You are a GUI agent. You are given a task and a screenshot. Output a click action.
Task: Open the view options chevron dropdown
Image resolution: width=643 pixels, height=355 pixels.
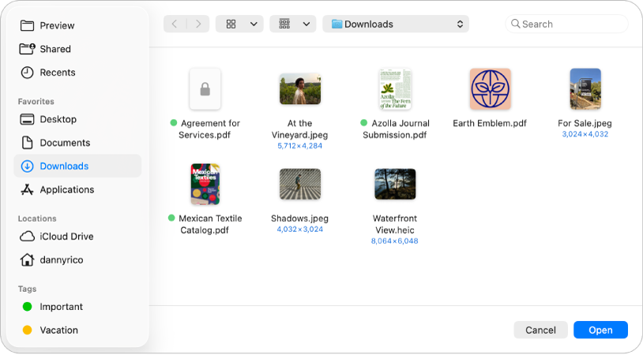click(254, 24)
